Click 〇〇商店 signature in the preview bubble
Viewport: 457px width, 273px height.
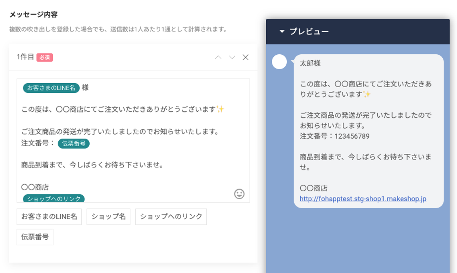(314, 188)
